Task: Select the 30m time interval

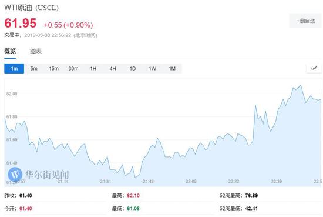Action: click(x=73, y=68)
